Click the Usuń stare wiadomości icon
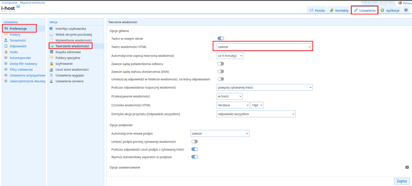Screen dimensions: 412x186 (51, 69)
